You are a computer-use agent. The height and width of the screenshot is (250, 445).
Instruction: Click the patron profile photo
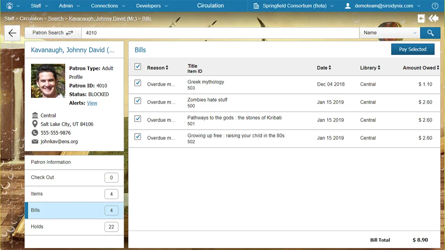(48, 81)
